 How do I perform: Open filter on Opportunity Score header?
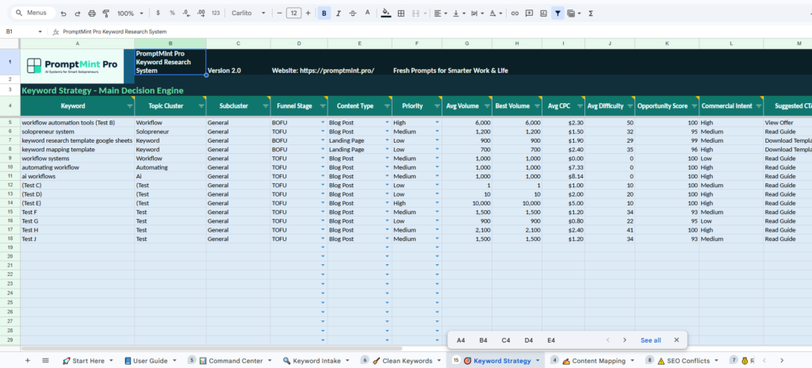point(695,105)
